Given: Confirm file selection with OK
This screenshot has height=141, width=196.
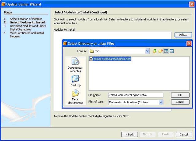Looking at the screenshot, I should [180, 95].
